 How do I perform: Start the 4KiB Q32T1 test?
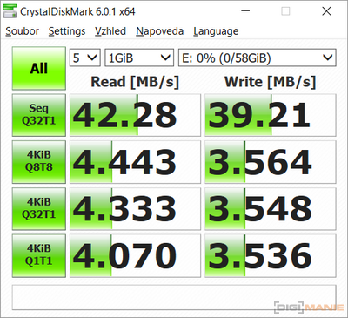(x=39, y=209)
